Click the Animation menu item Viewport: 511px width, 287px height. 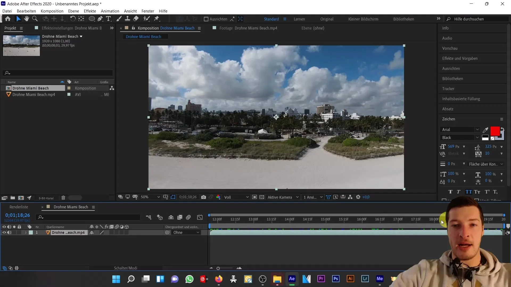click(x=110, y=11)
